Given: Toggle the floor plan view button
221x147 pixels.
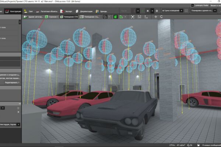Looking at the screenshot, I should [x=121, y=17].
